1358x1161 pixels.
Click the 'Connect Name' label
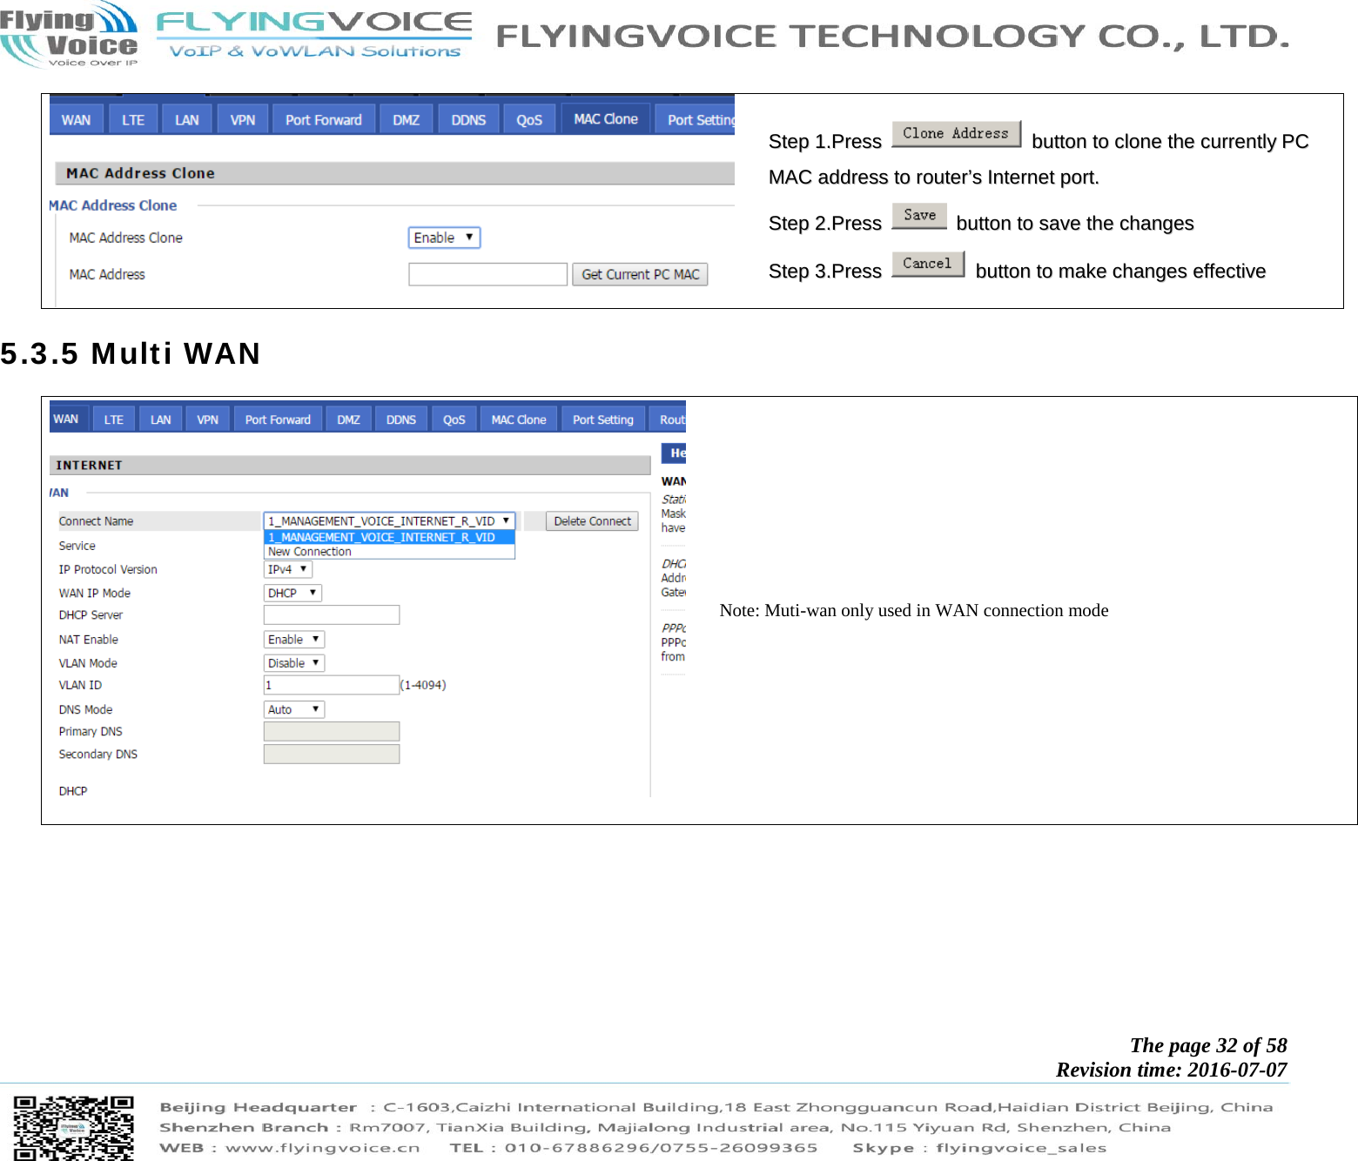click(96, 521)
